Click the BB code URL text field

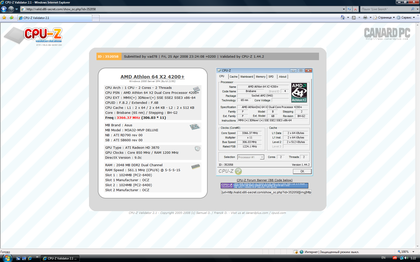tap(266, 192)
